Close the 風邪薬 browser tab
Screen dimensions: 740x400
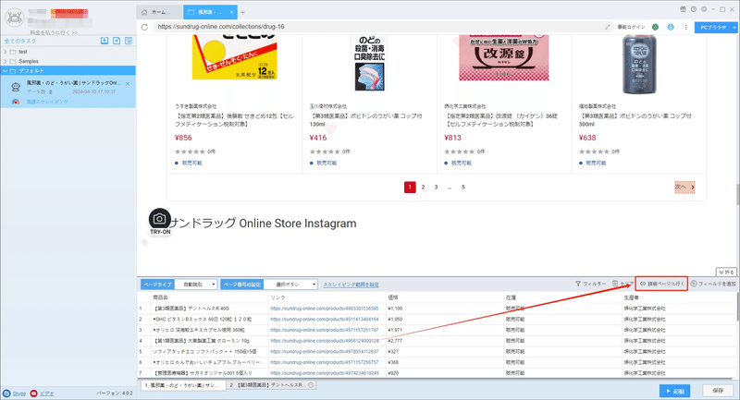[232, 12]
